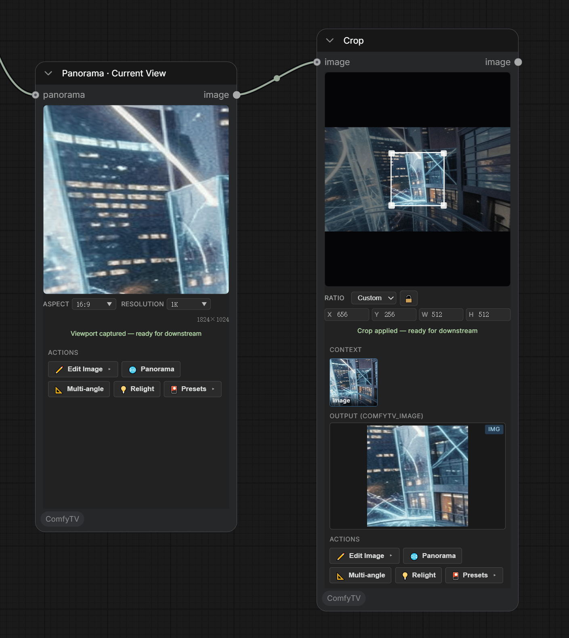Click Relight in Panorama node actions
This screenshot has width=569, height=638.
tap(137, 389)
